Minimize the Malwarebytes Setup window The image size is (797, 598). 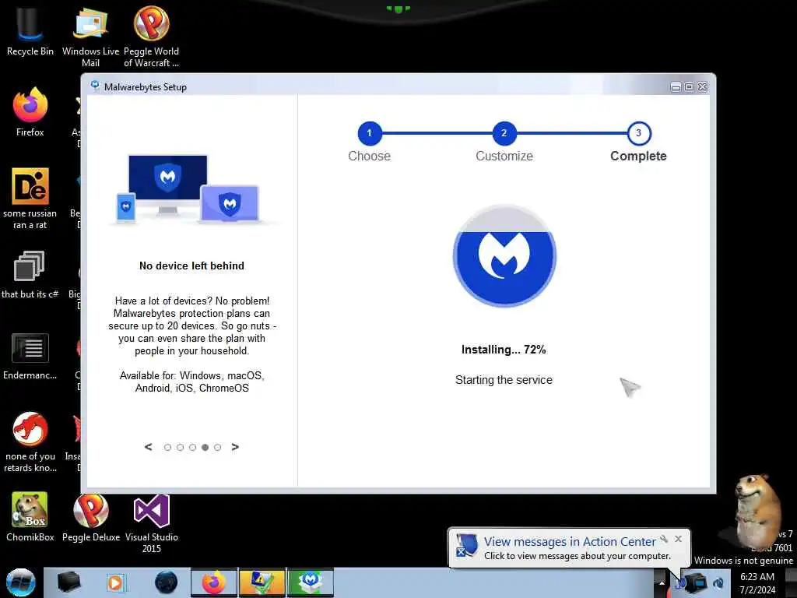click(x=676, y=87)
